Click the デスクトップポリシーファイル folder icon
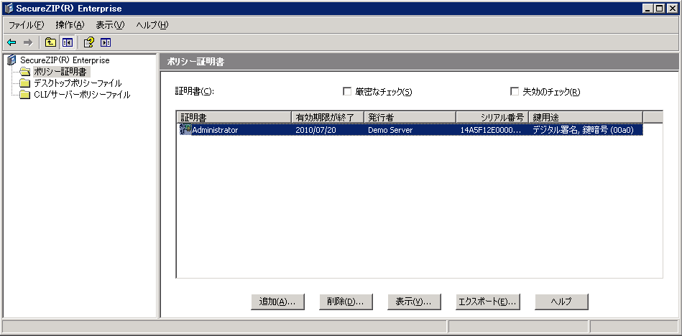The image size is (682, 336). click(25, 83)
